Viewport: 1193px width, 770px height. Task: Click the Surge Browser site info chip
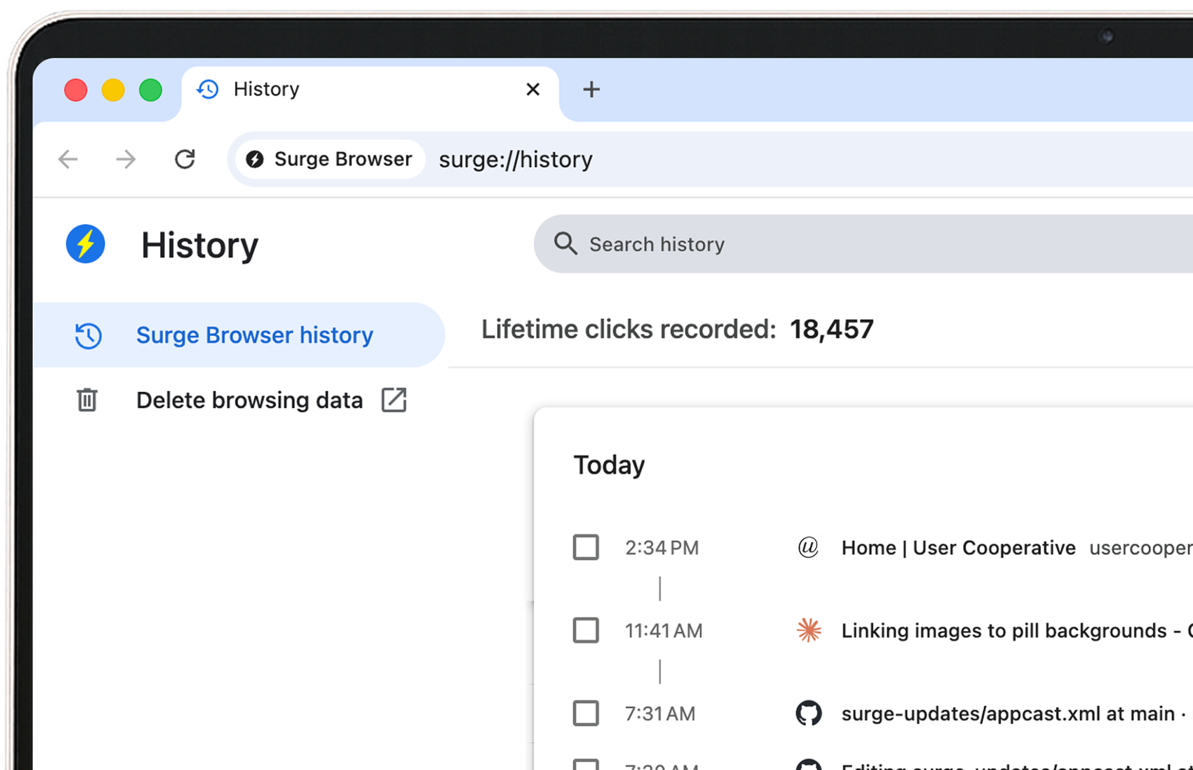coord(330,159)
